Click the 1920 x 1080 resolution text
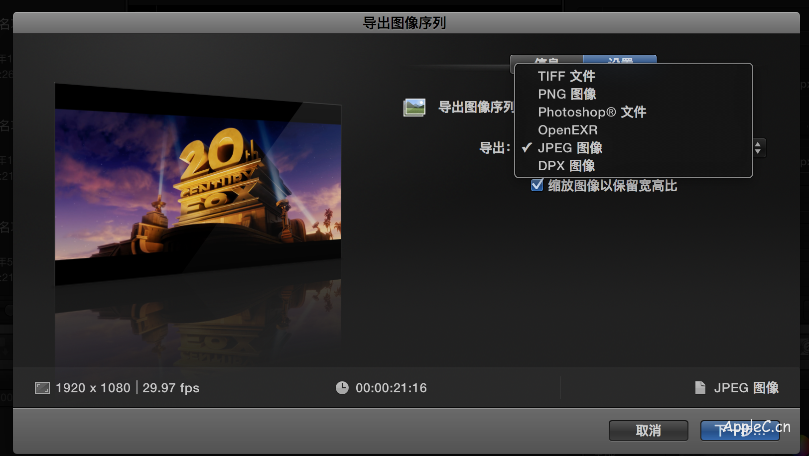809x456 pixels. [x=93, y=388]
